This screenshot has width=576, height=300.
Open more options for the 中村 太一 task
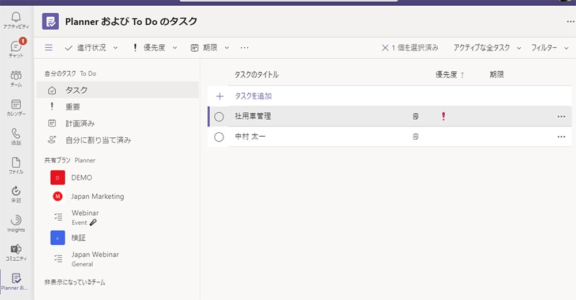[x=561, y=137]
